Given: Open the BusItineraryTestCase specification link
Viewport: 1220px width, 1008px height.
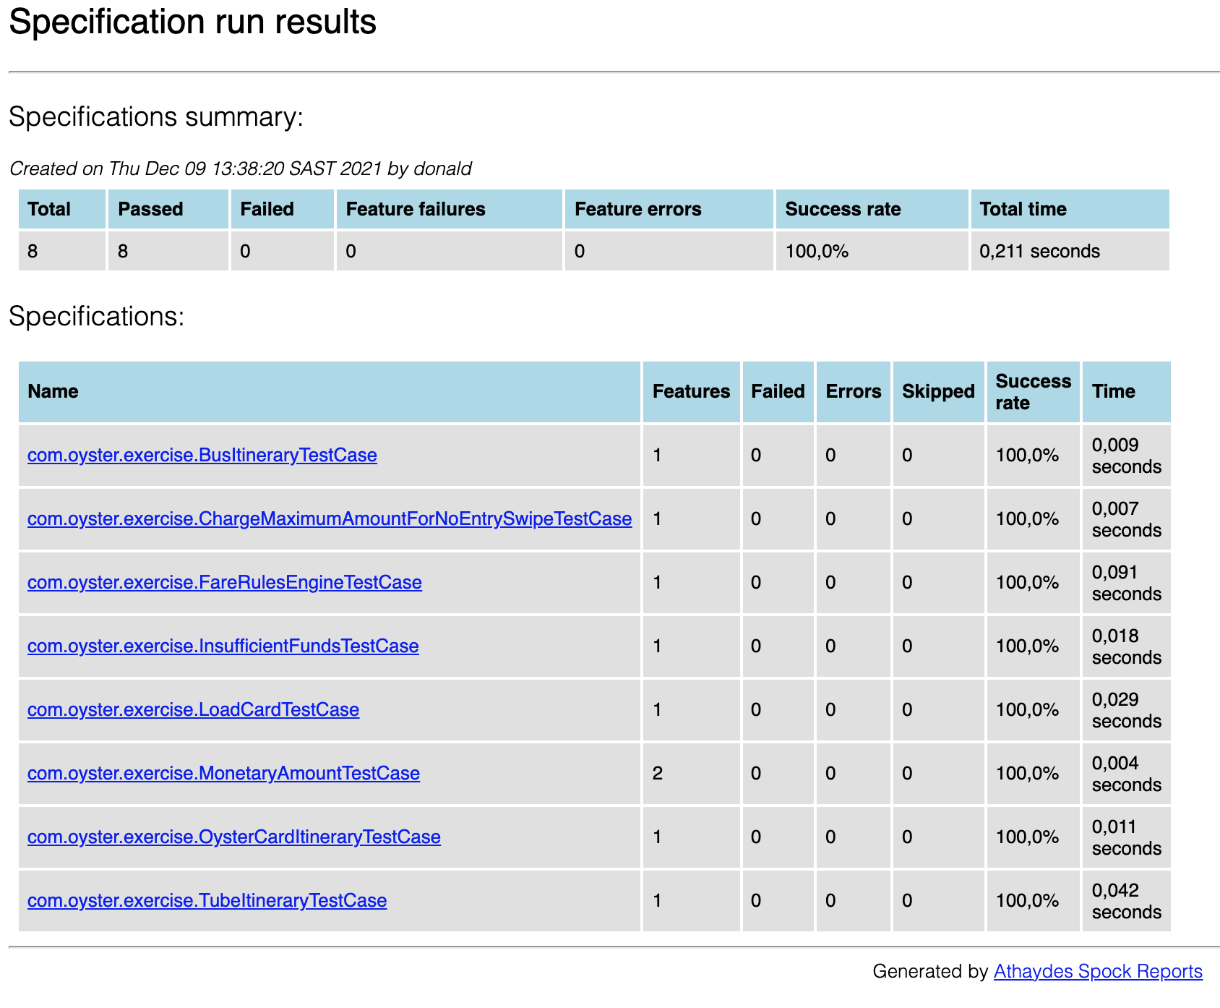Looking at the screenshot, I should click(x=202, y=455).
